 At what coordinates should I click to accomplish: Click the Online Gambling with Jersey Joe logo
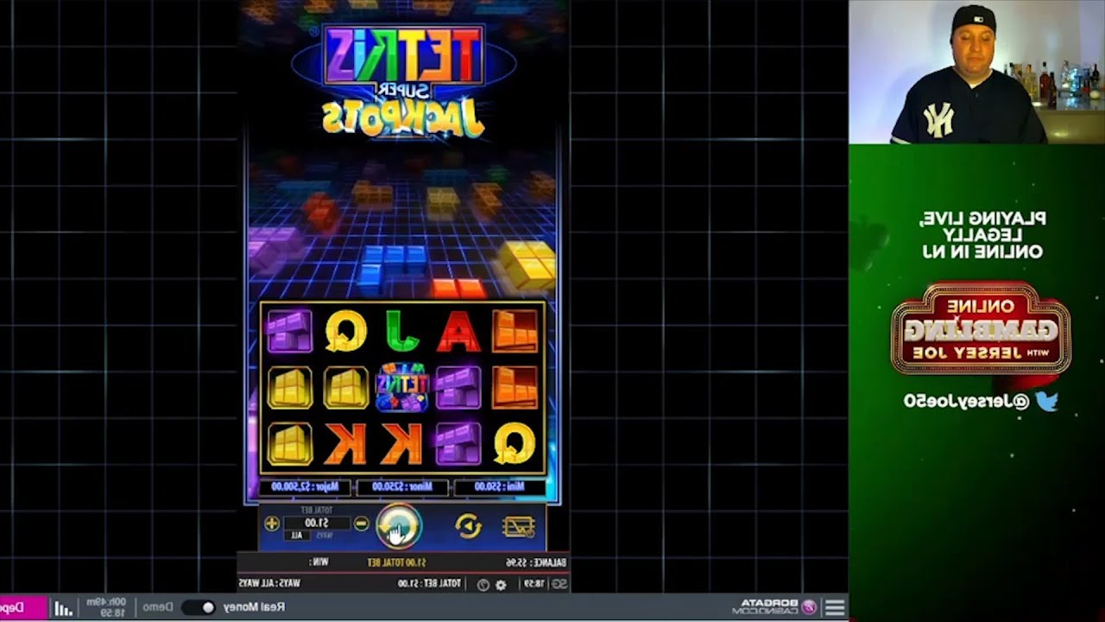[981, 328]
